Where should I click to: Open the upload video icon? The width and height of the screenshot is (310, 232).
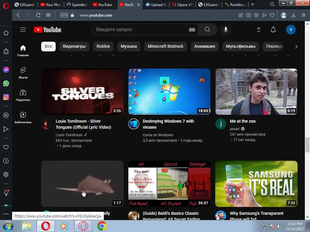pyautogui.click(x=259, y=30)
